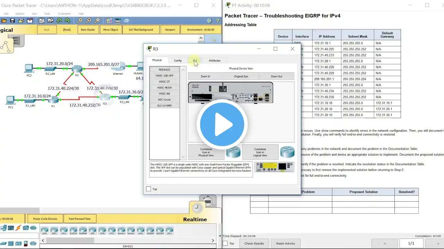Click the video play button overlay

click(222, 124)
